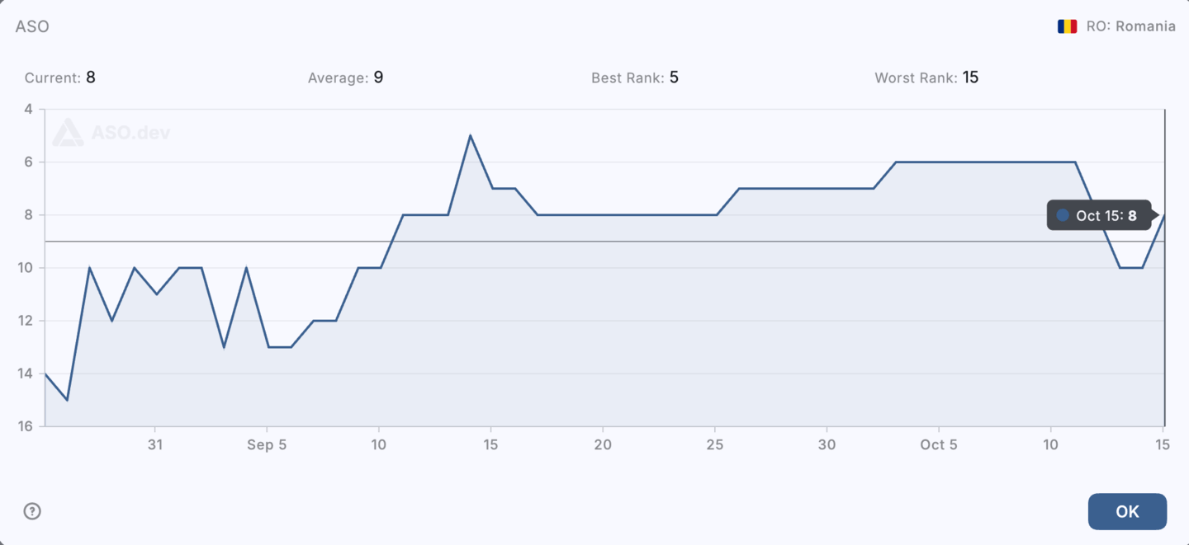This screenshot has height=545, width=1189.
Task: Click the Oct 15: 8 tooltip
Action: coord(1099,215)
